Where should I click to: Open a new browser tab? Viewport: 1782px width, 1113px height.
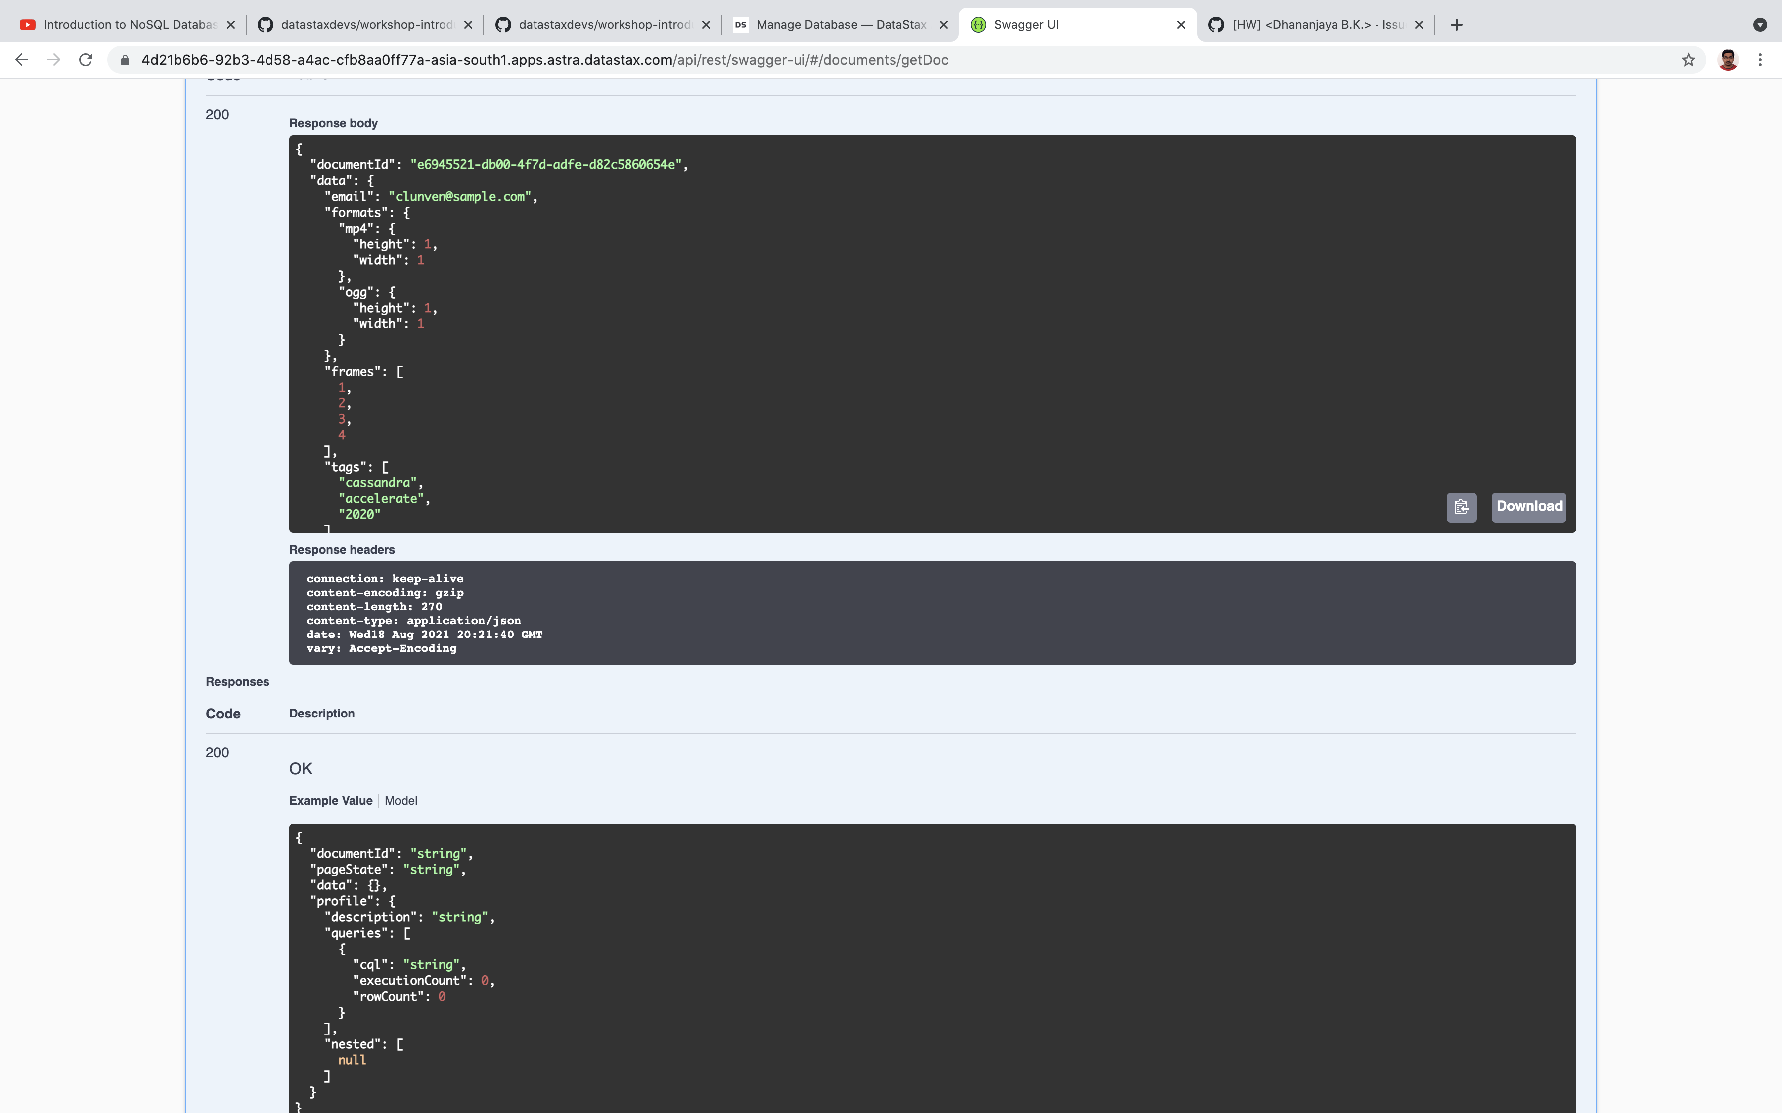pyautogui.click(x=1456, y=24)
